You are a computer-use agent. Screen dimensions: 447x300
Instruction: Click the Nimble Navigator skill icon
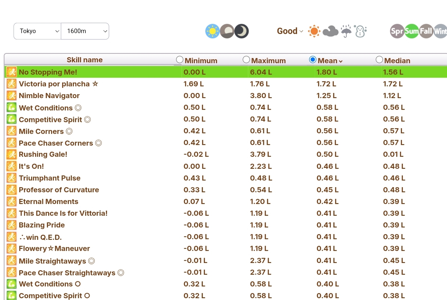[11, 95]
